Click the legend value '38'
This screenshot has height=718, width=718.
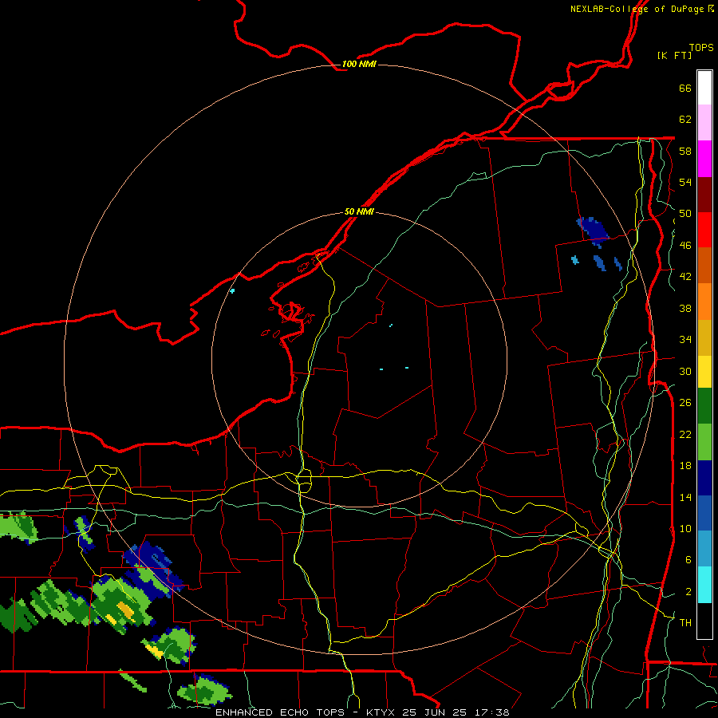[685, 308]
